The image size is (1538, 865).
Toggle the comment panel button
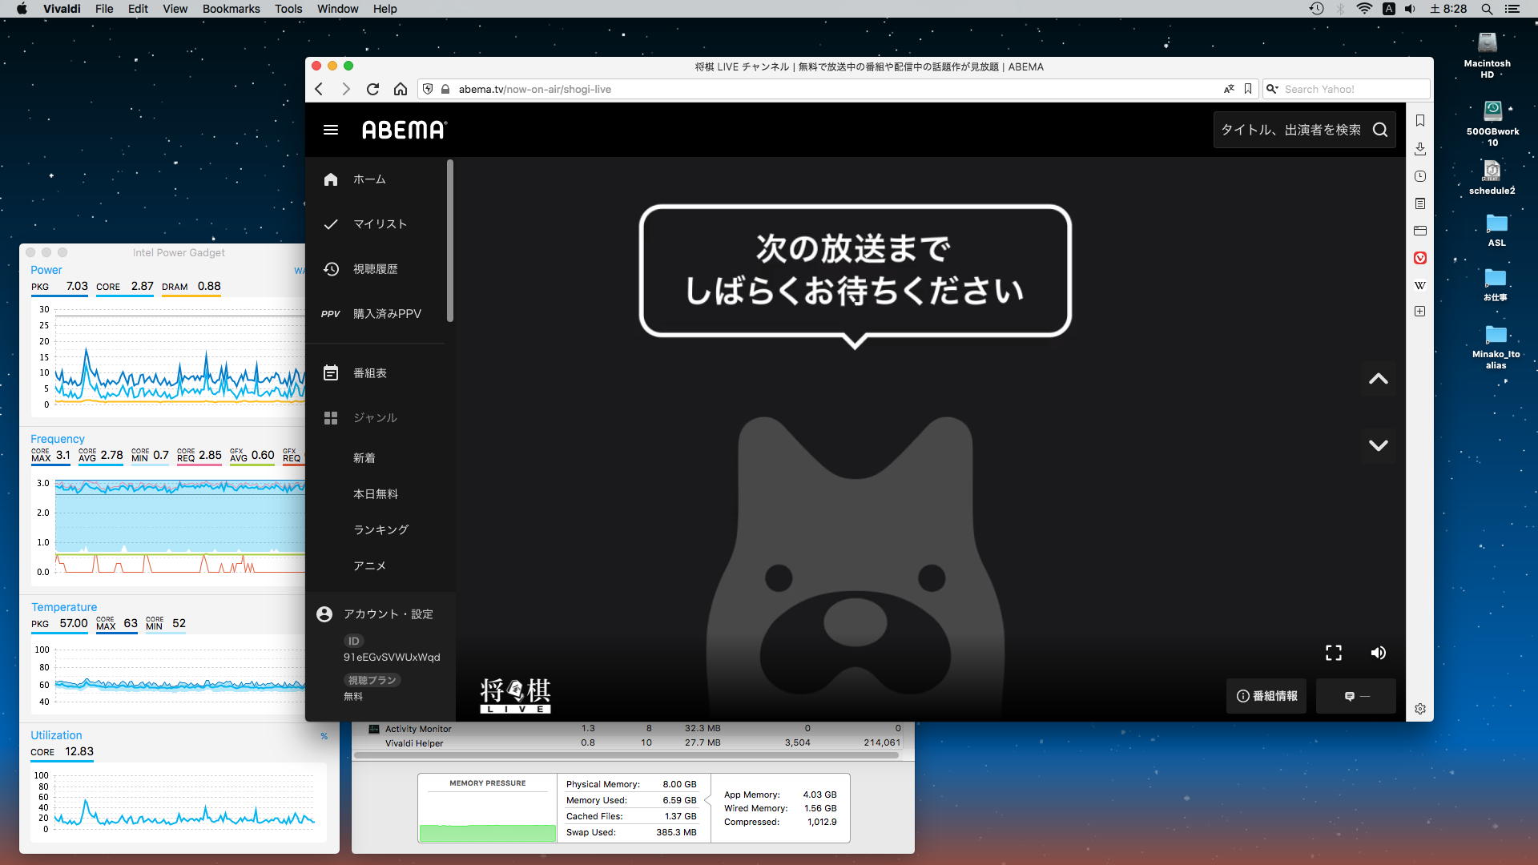click(1355, 696)
